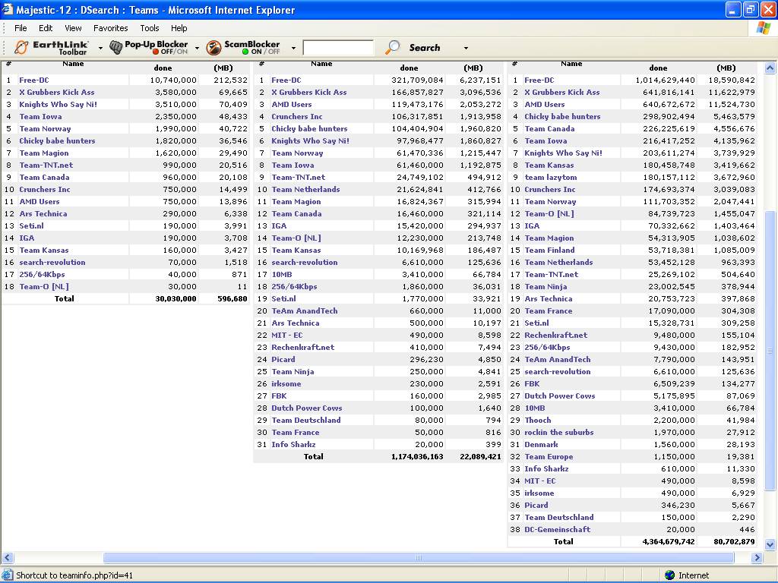778x583 pixels.
Task: Click the Pop-Up Blocker fist icon
Action: point(115,48)
